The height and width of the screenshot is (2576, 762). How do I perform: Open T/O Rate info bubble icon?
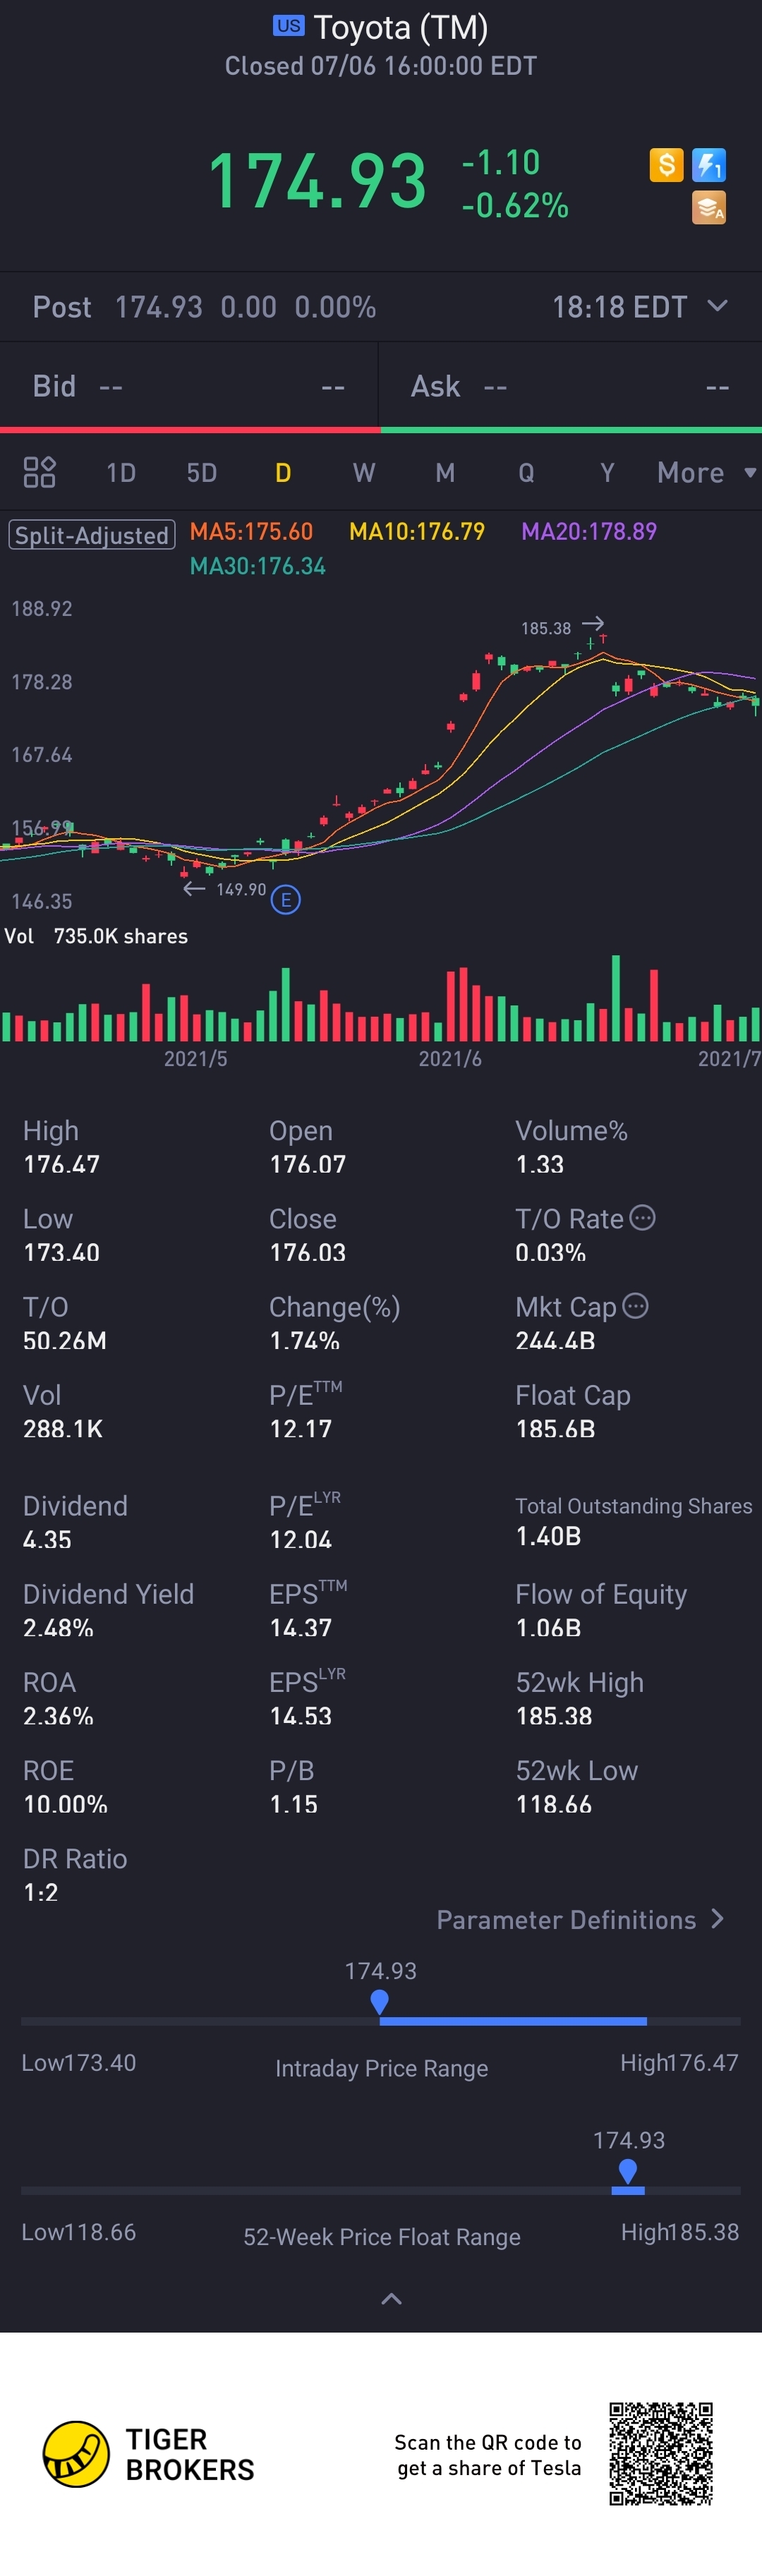point(643,1218)
